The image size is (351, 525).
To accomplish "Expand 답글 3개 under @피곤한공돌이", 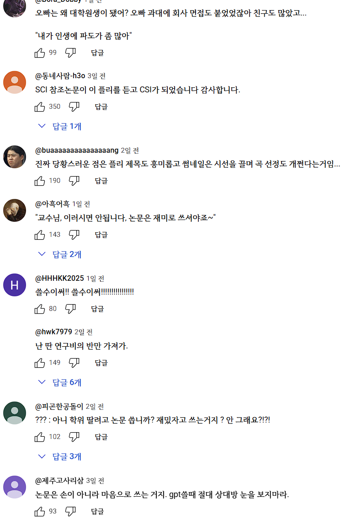I will coord(60,456).
